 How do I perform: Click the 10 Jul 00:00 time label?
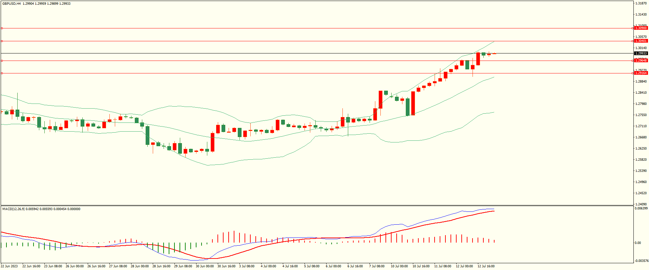click(399, 266)
